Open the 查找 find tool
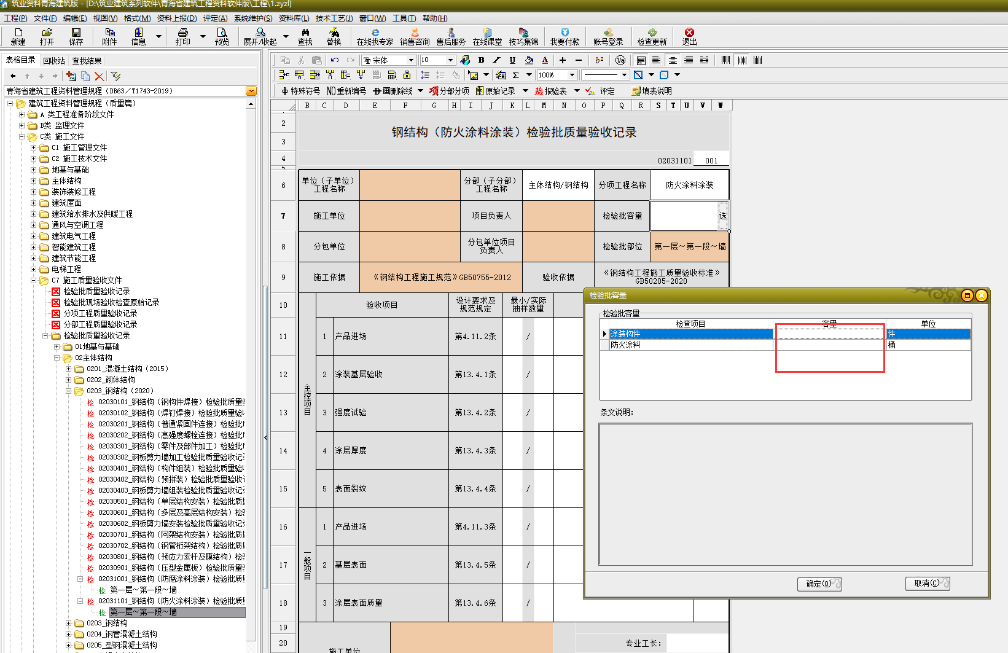The image size is (1008, 653). click(305, 37)
